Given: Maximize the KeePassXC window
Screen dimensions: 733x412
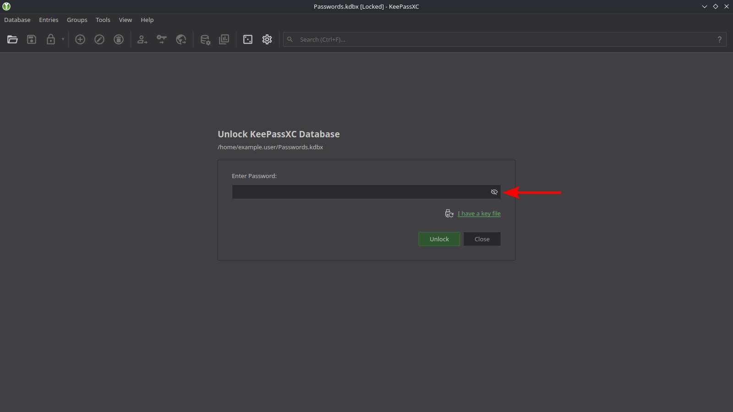Looking at the screenshot, I should [716, 6].
